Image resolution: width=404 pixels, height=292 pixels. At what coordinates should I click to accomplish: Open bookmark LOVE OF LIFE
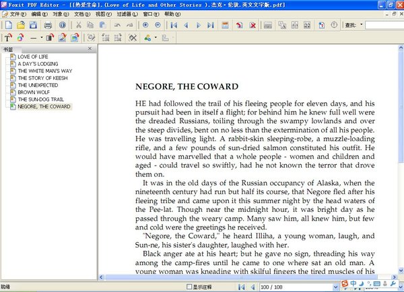33,57
